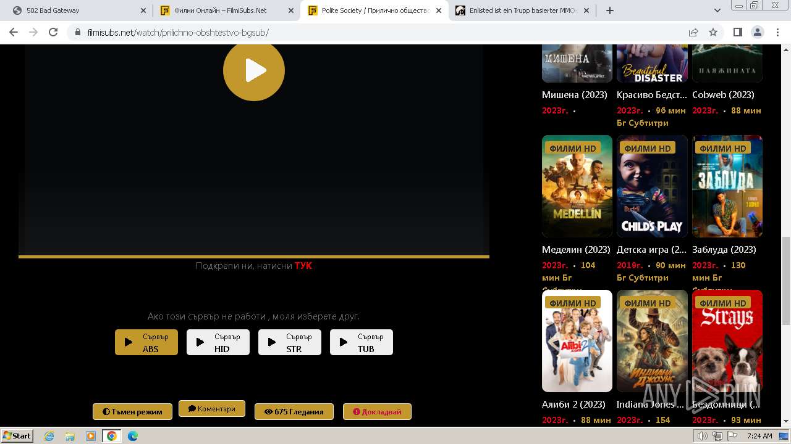Image resolution: width=791 pixels, height=444 pixels.
Task: Click the Алиби 2 (2023) title
Action: (x=573, y=405)
